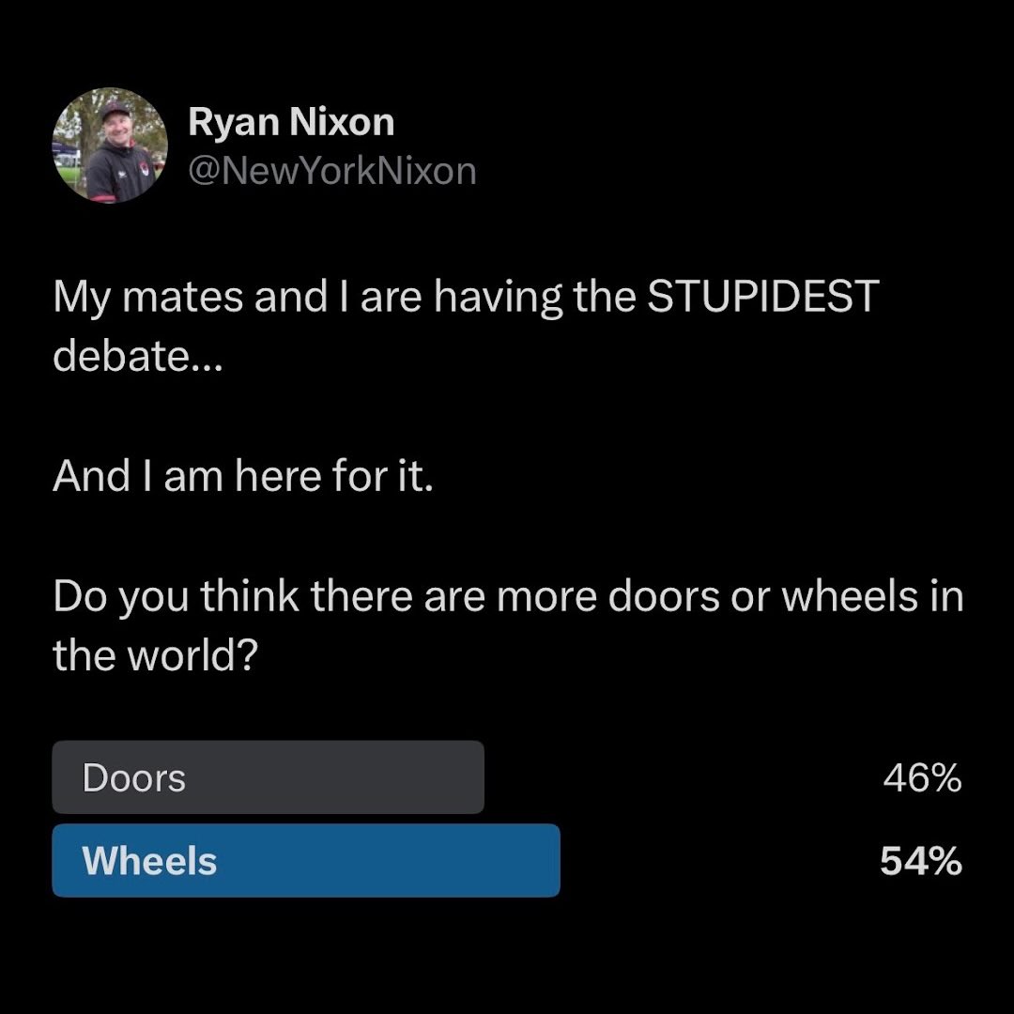Image resolution: width=1014 pixels, height=1014 pixels.
Task: Click the word 'debate...' in the tweet
Action: pos(135,355)
